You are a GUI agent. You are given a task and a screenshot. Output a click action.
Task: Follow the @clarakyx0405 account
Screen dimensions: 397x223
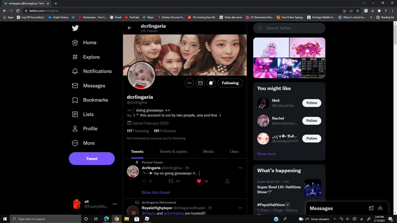[x=312, y=138]
